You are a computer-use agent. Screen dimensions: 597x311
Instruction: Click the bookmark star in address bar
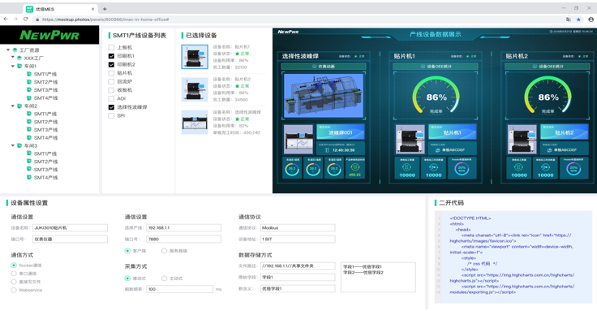coord(578,19)
